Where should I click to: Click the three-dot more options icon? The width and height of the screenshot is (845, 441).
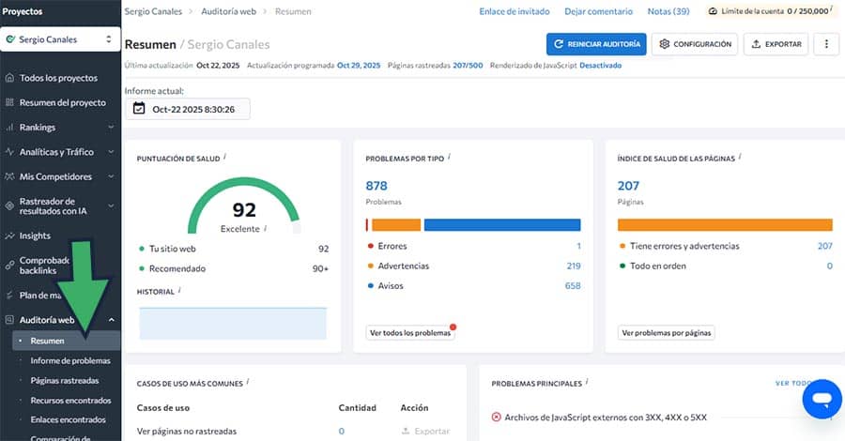pyautogui.click(x=826, y=44)
